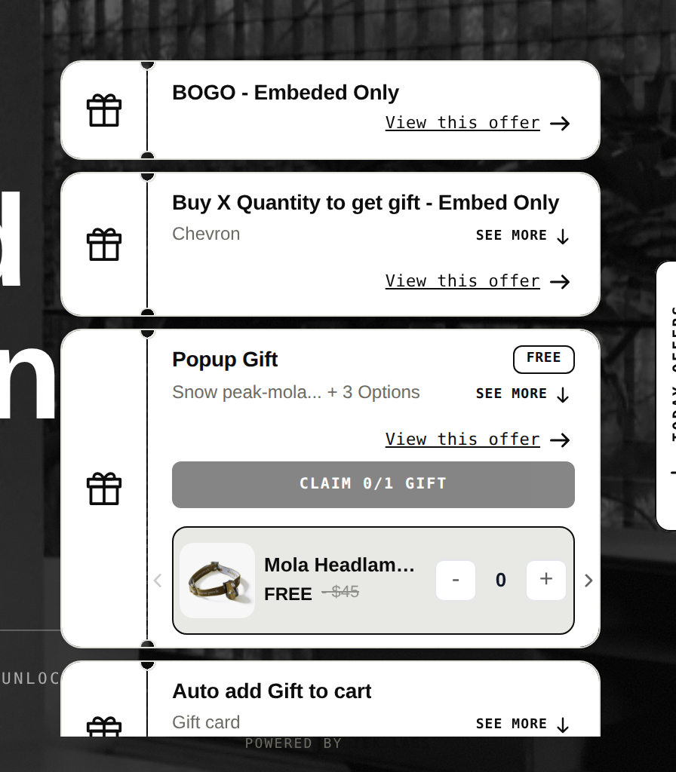Show next gift option with right chevron
This screenshot has height=772, width=676.
[x=588, y=581]
